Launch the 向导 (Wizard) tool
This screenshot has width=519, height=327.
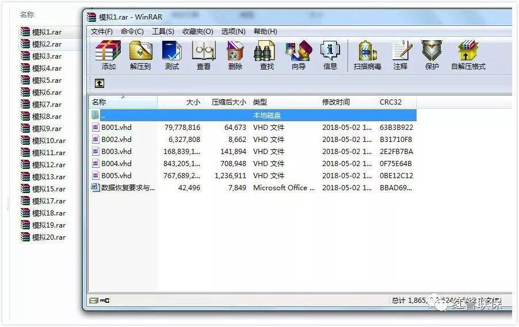[x=299, y=55]
